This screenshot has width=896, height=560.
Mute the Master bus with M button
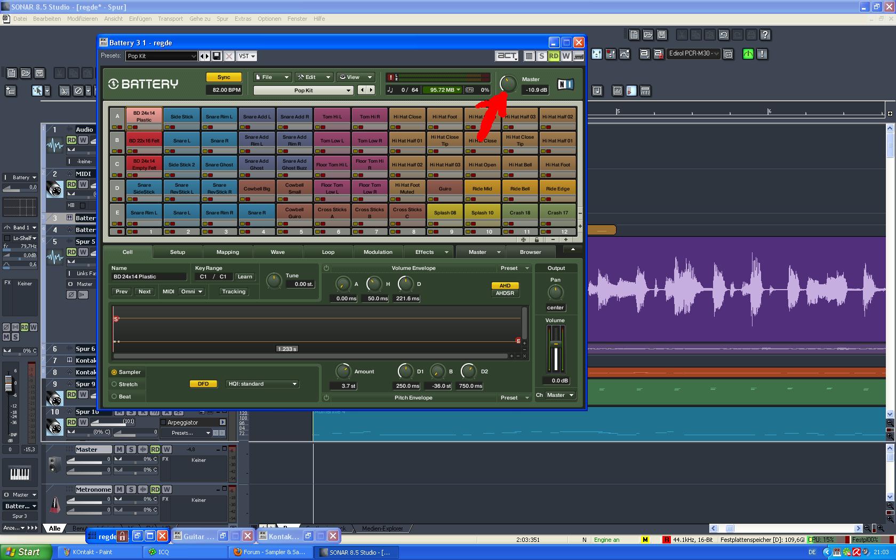coord(119,450)
